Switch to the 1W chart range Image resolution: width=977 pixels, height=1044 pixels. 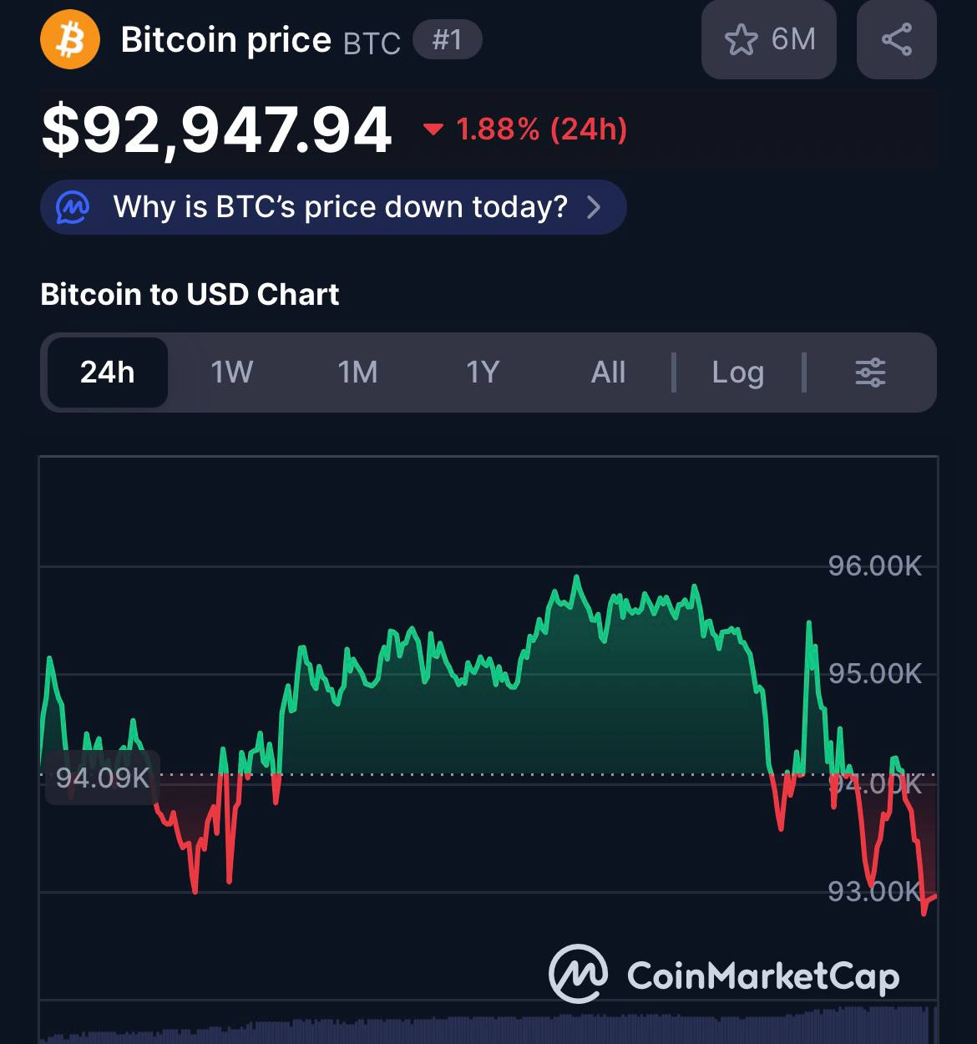pos(231,372)
